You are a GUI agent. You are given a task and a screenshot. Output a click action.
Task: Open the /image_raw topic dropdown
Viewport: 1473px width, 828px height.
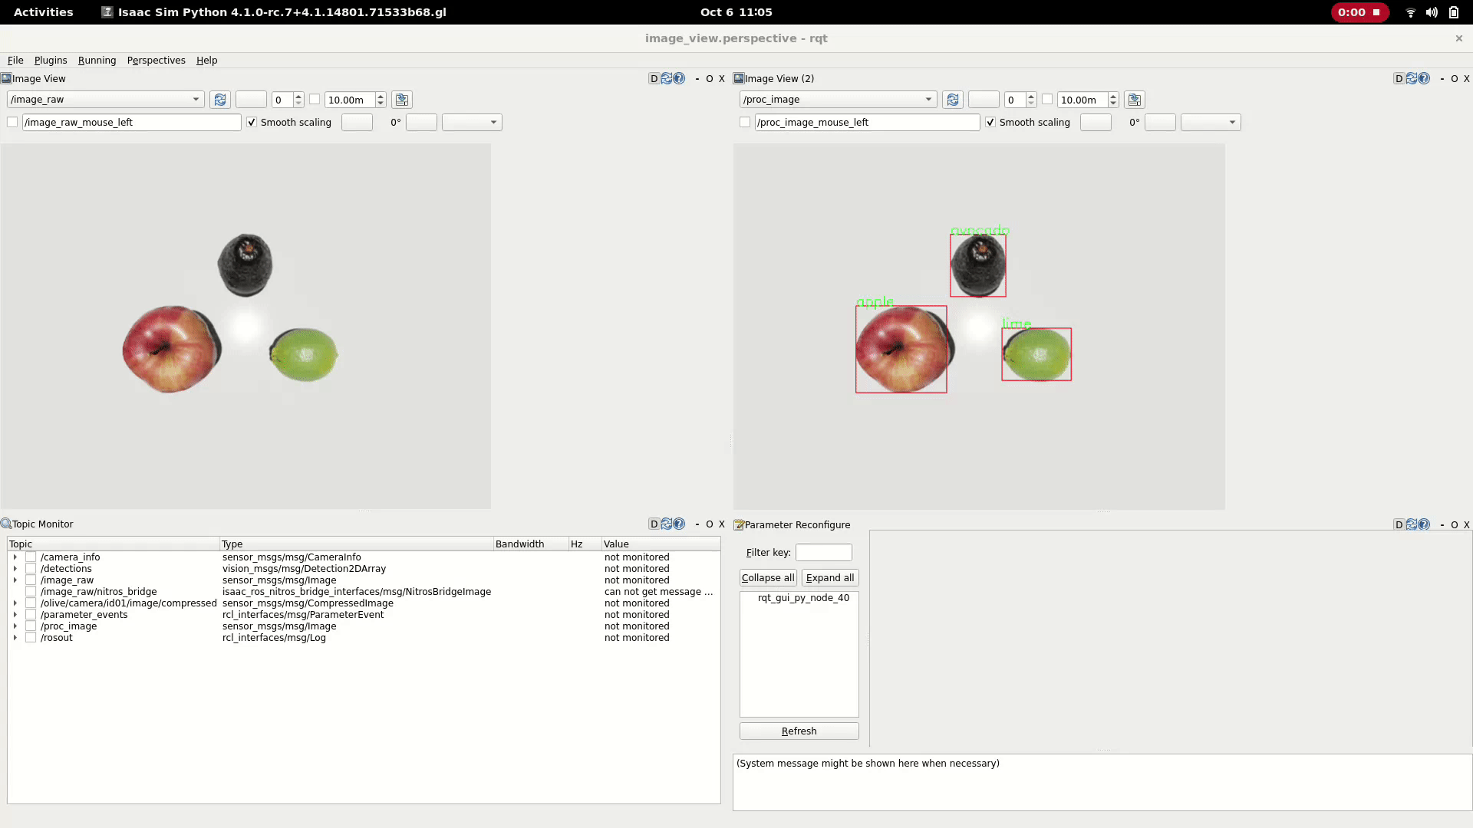pos(105,100)
